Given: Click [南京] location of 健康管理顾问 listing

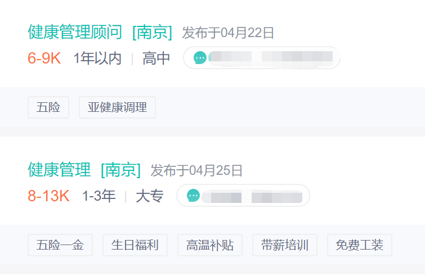Looking at the screenshot, I should click(x=152, y=32).
